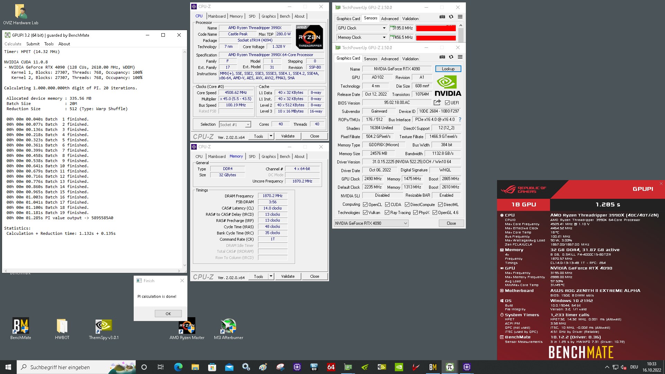Click the red GPU Clock sensor graph

436,28
